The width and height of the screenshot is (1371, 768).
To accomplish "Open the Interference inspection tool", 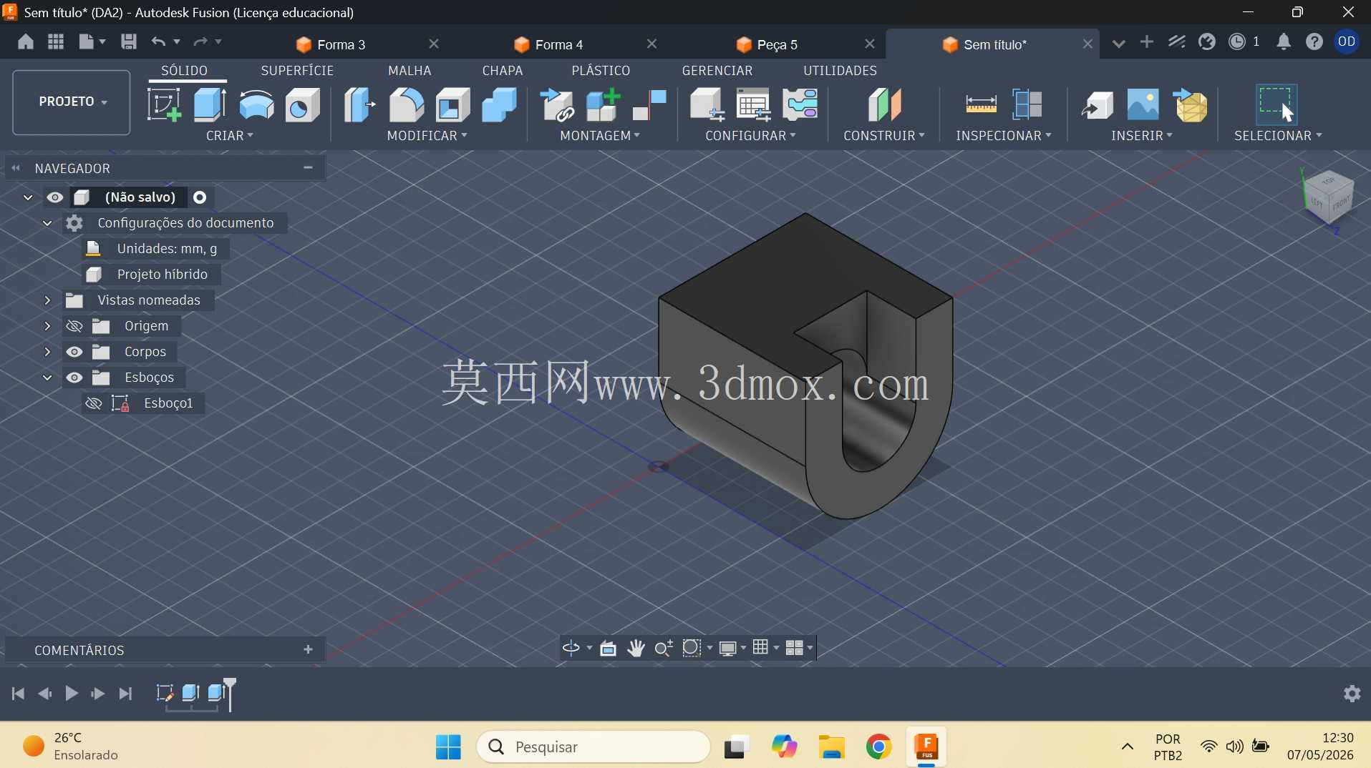I will tap(1027, 104).
